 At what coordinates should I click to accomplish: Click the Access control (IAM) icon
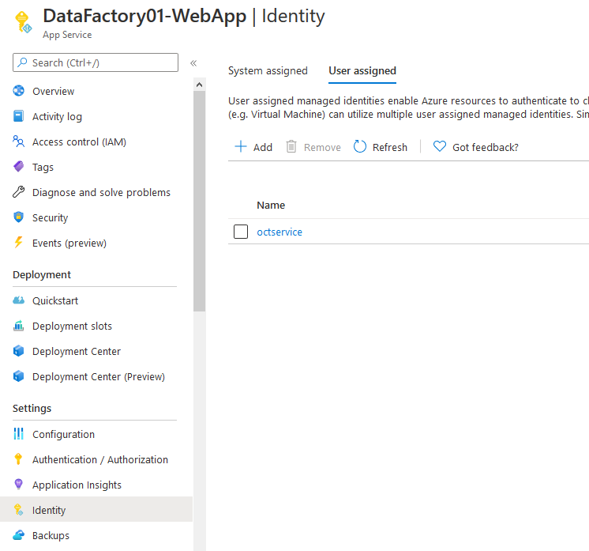19,142
